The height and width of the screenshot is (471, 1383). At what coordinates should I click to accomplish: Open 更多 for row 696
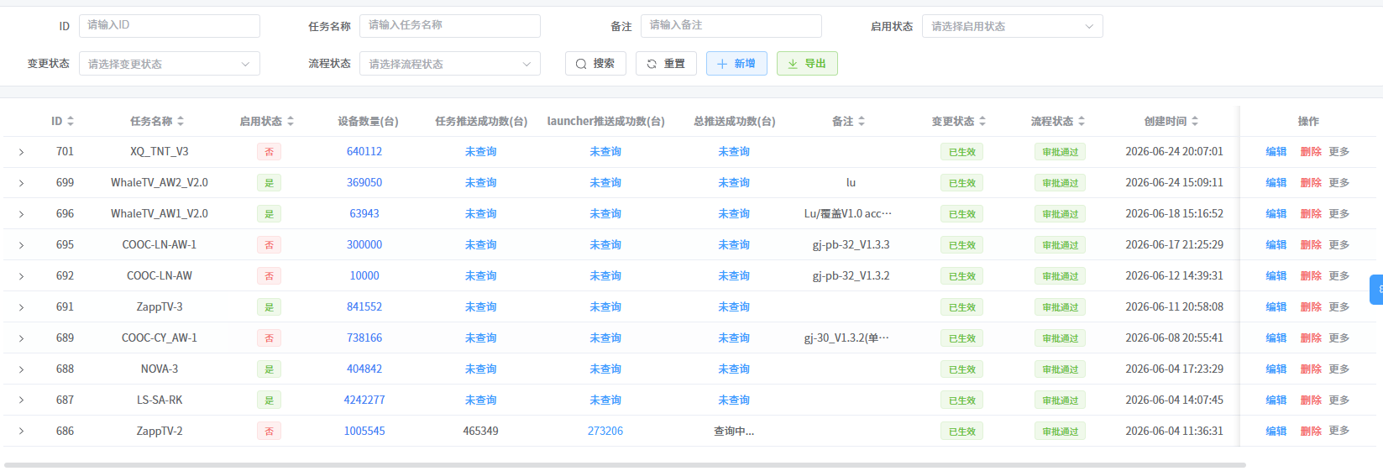1339,214
